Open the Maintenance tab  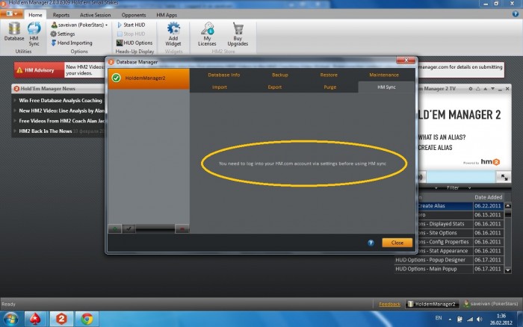(x=384, y=75)
